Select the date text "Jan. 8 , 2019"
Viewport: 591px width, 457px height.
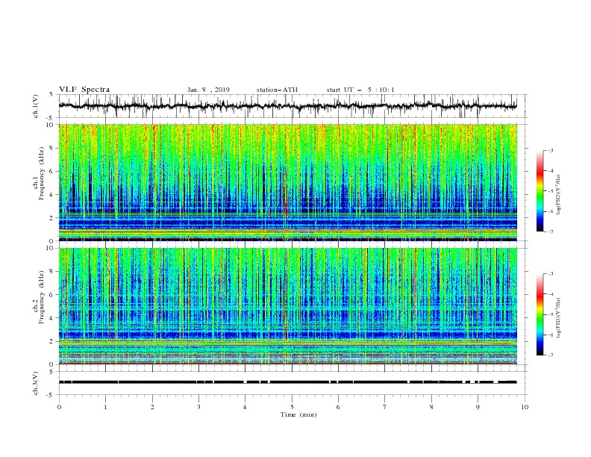click(208, 90)
